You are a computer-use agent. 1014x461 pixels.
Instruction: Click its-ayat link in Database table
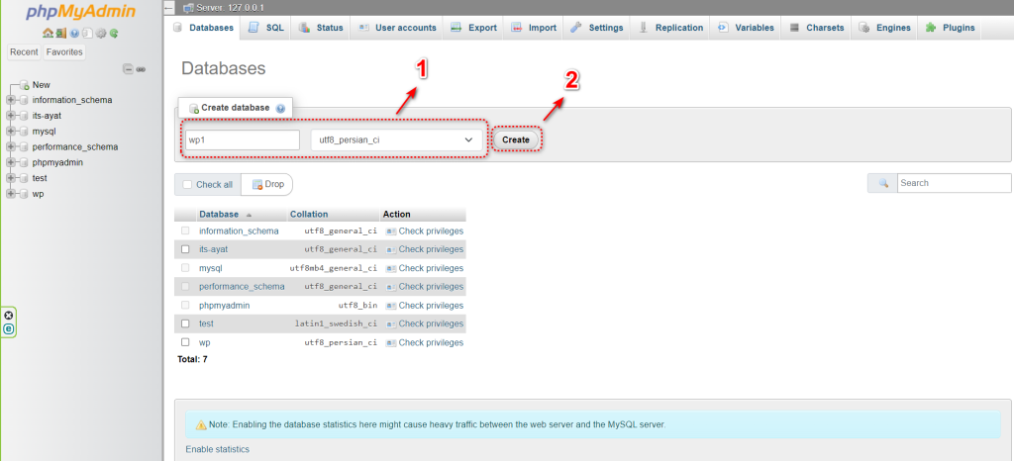tap(214, 249)
